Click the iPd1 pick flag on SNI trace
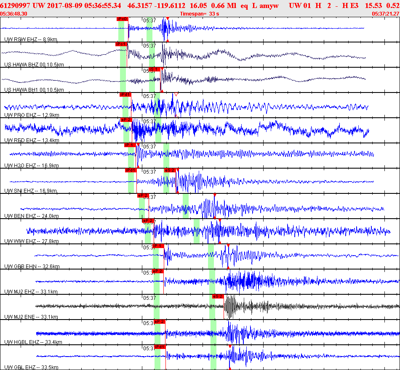The width and height of the screenshot is (400, 370). pyautogui.click(x=131, y=170)
